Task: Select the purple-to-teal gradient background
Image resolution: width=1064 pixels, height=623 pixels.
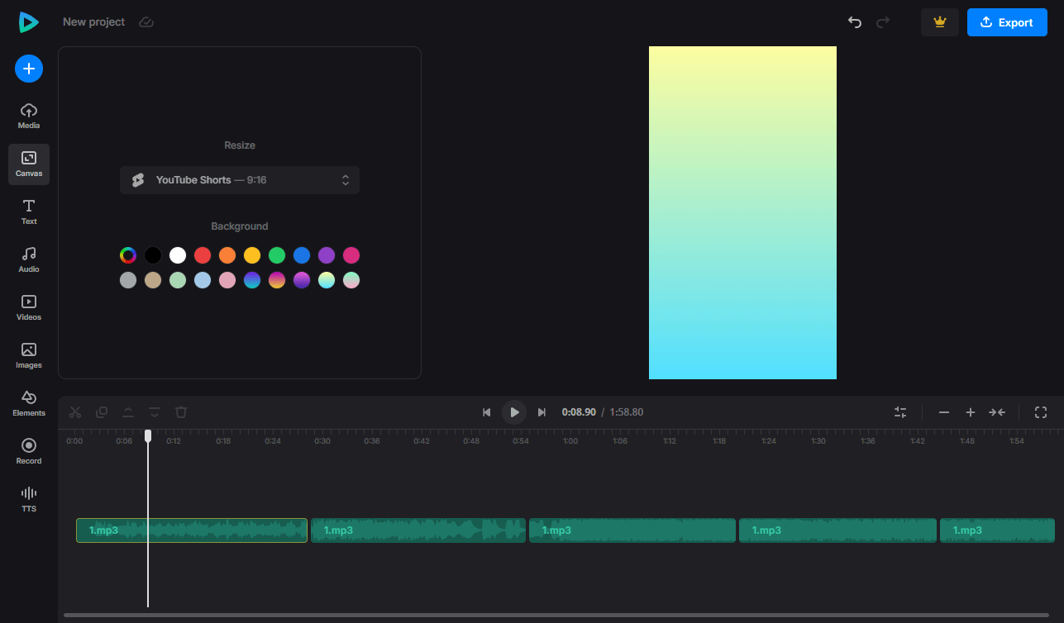Action: click(252, 280)
